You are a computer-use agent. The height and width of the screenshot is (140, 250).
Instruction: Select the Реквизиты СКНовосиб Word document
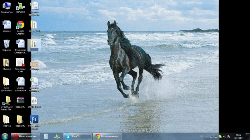pos(20,44)
